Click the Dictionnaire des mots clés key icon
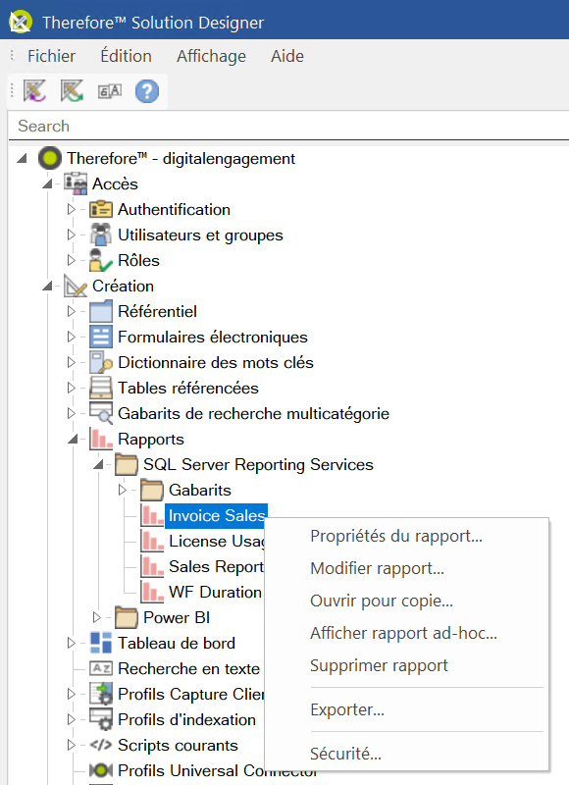The image size is (569, 785). pos(101,362)
